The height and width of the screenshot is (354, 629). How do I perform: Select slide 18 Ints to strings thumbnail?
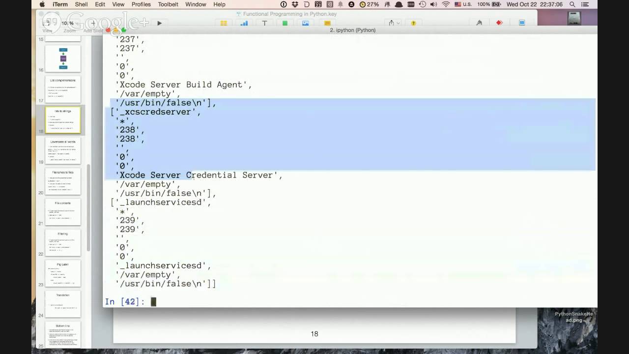[63, 119]
